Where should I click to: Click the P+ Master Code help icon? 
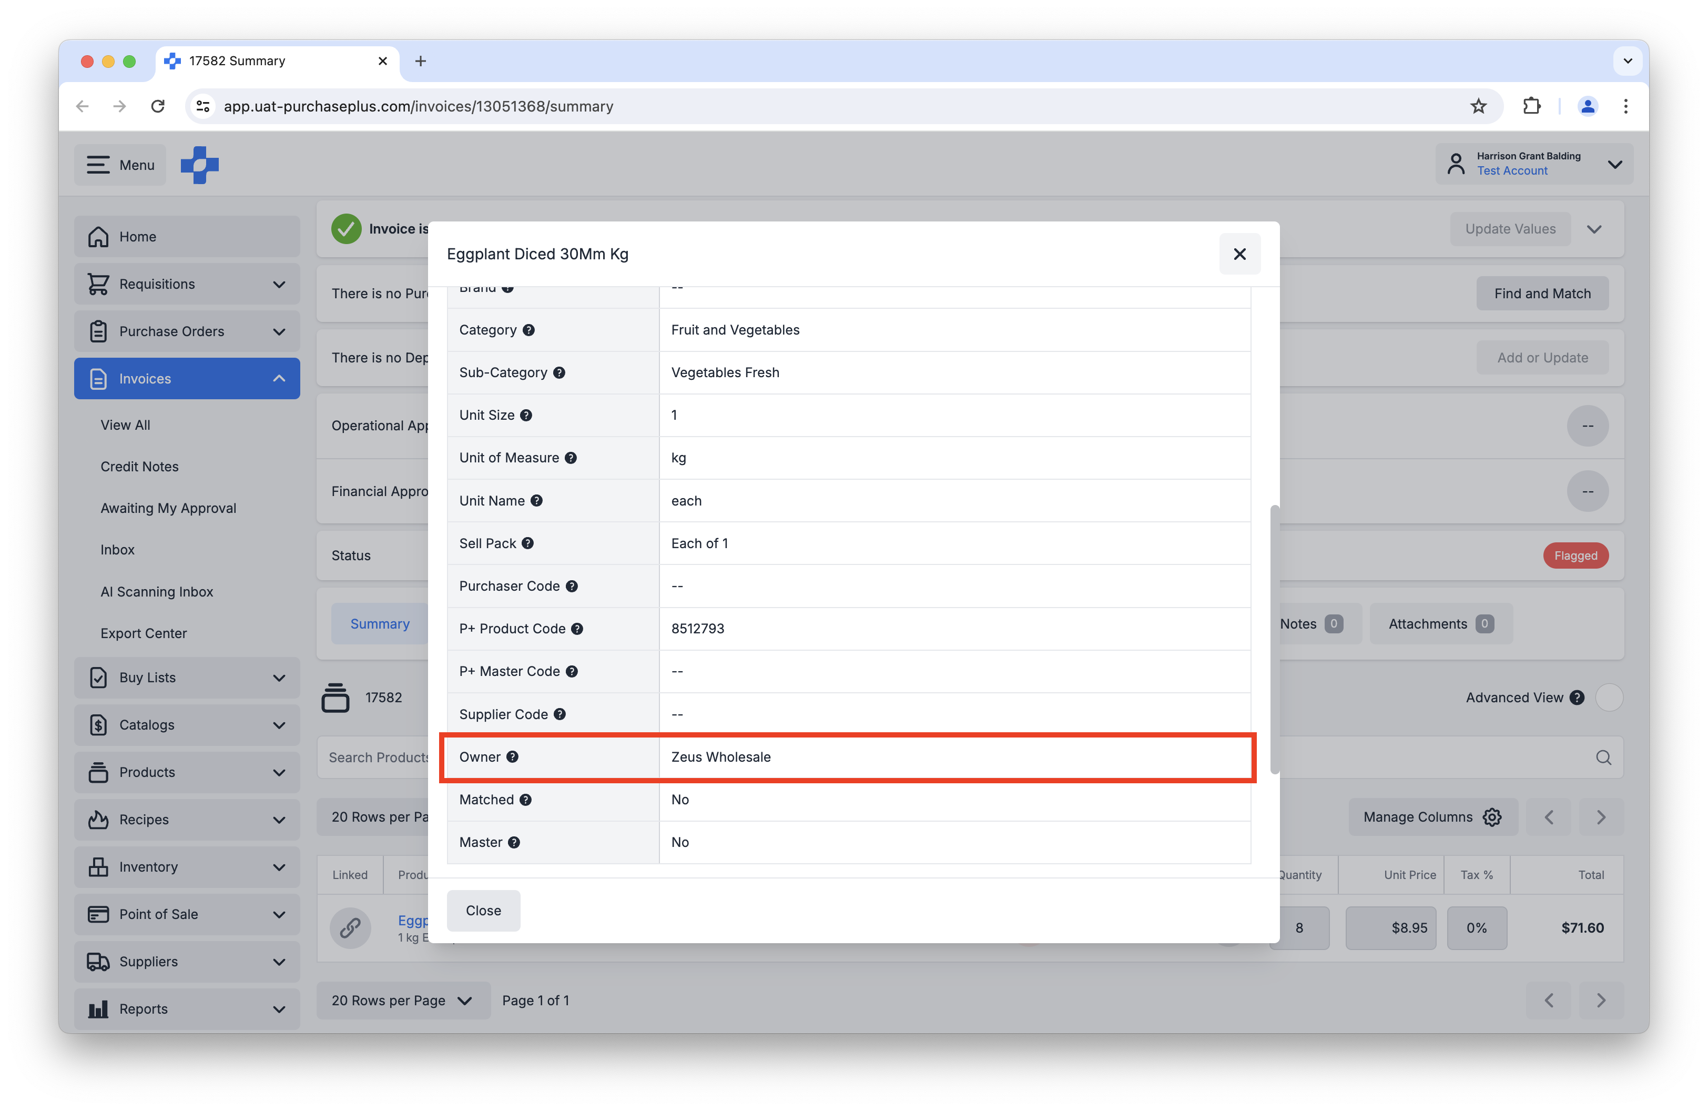pos(571,672)
